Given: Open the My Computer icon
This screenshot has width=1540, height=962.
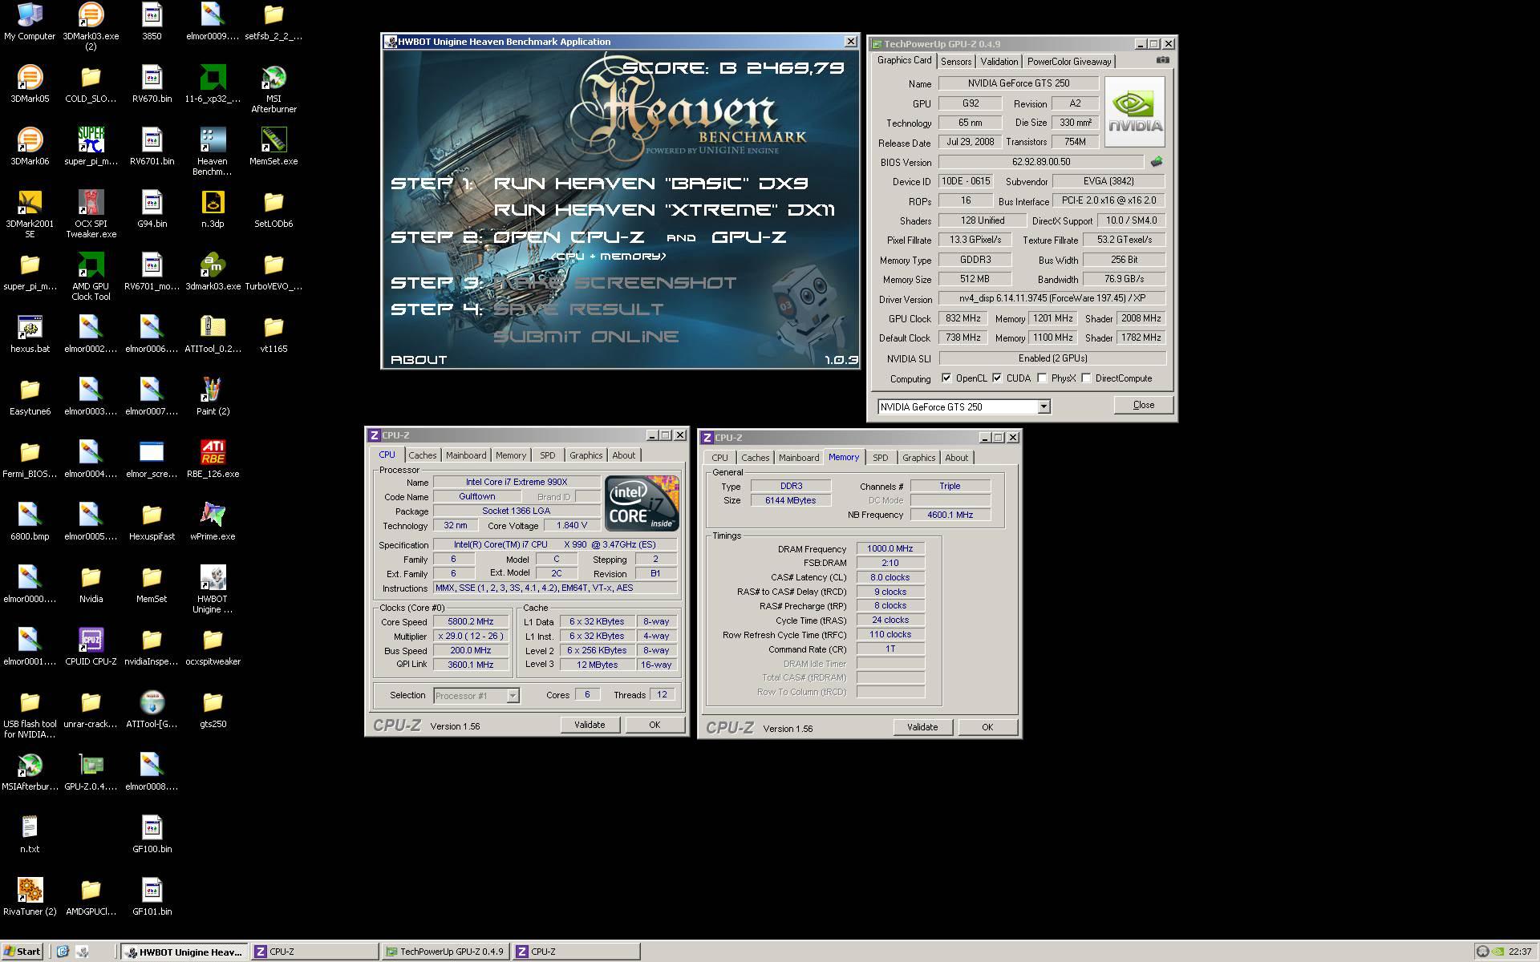Looking at the screenshot, I should click(30, 21).
